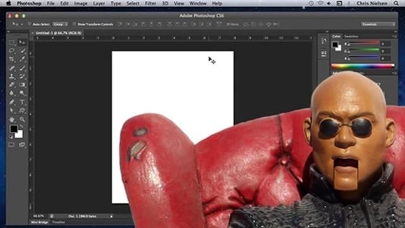Click the zoom percentage field in status bar
405x228 pixels.
[39, 216]
